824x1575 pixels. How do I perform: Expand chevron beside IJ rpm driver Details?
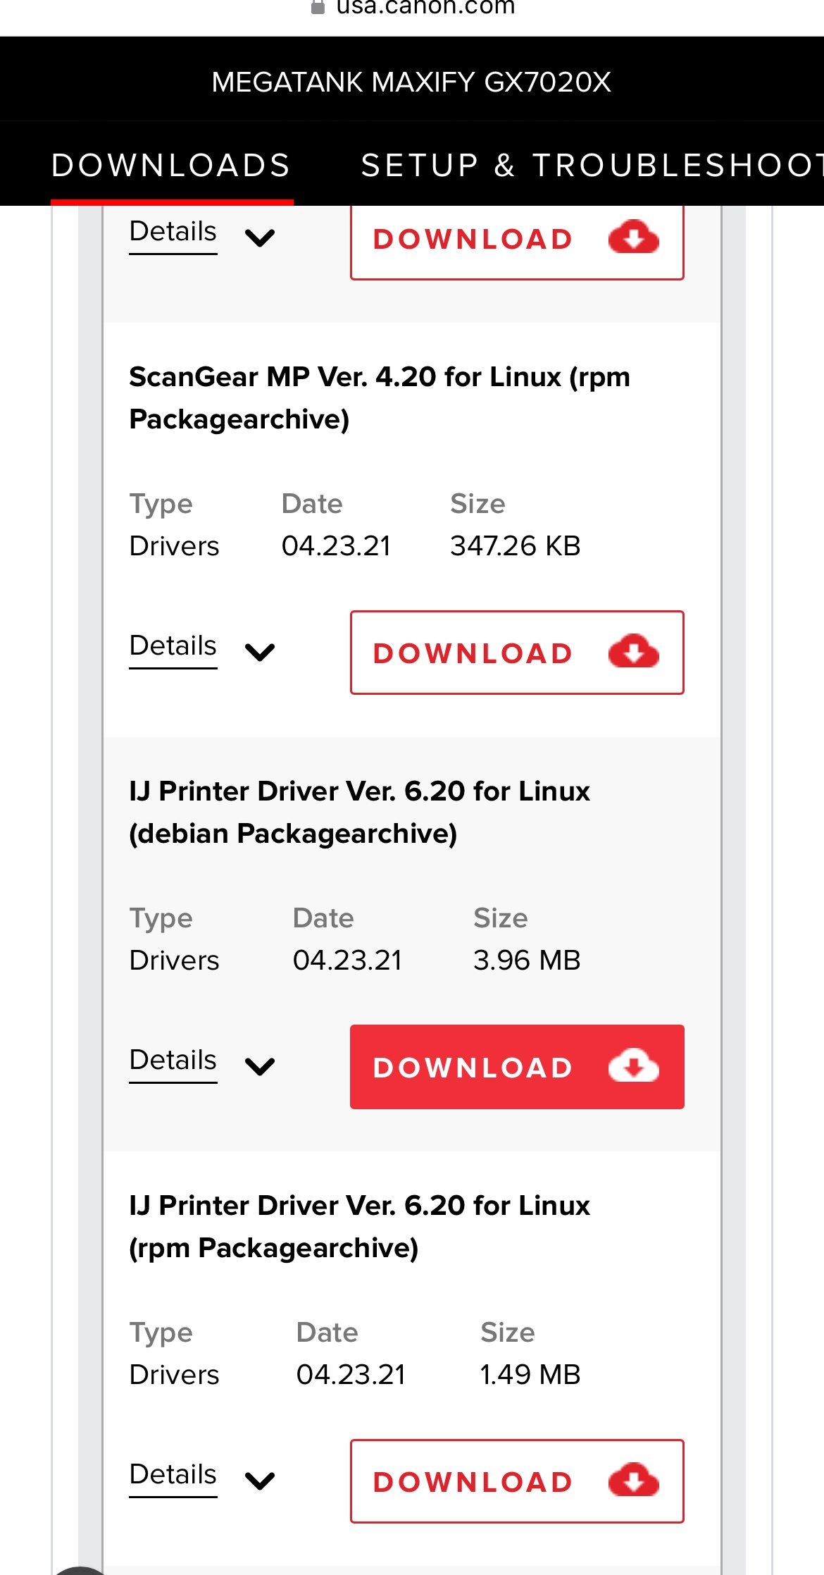pyautogui.click(x=260, y=1481)
